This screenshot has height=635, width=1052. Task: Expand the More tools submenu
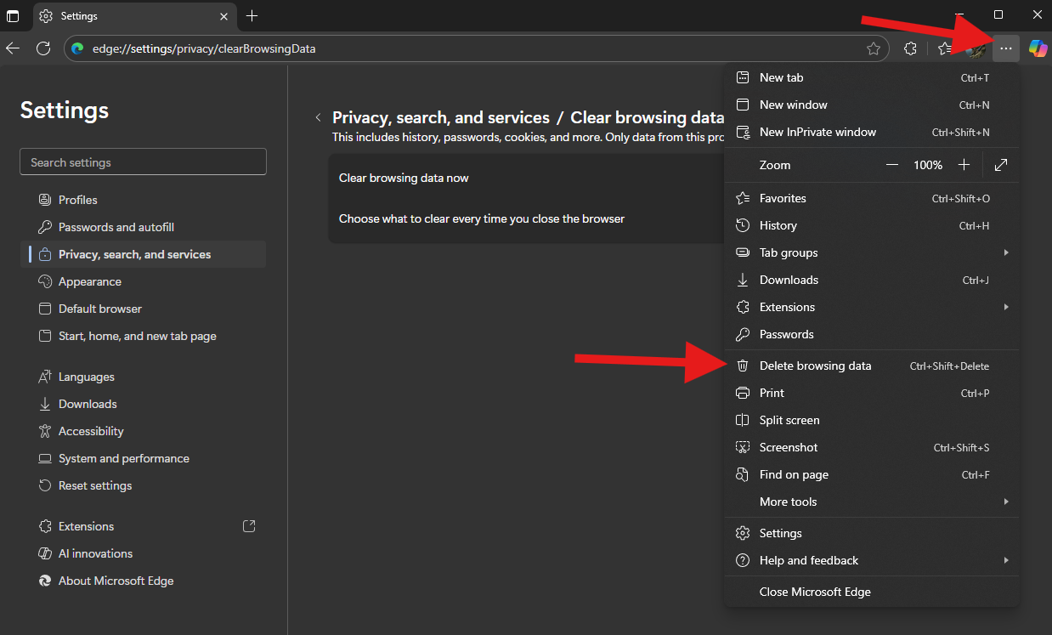tap(872, 502)
